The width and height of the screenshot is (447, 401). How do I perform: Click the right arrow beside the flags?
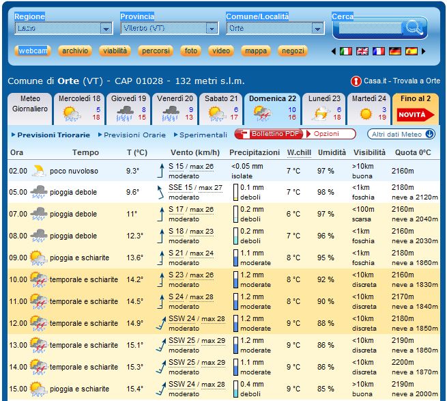pos(424,51)
